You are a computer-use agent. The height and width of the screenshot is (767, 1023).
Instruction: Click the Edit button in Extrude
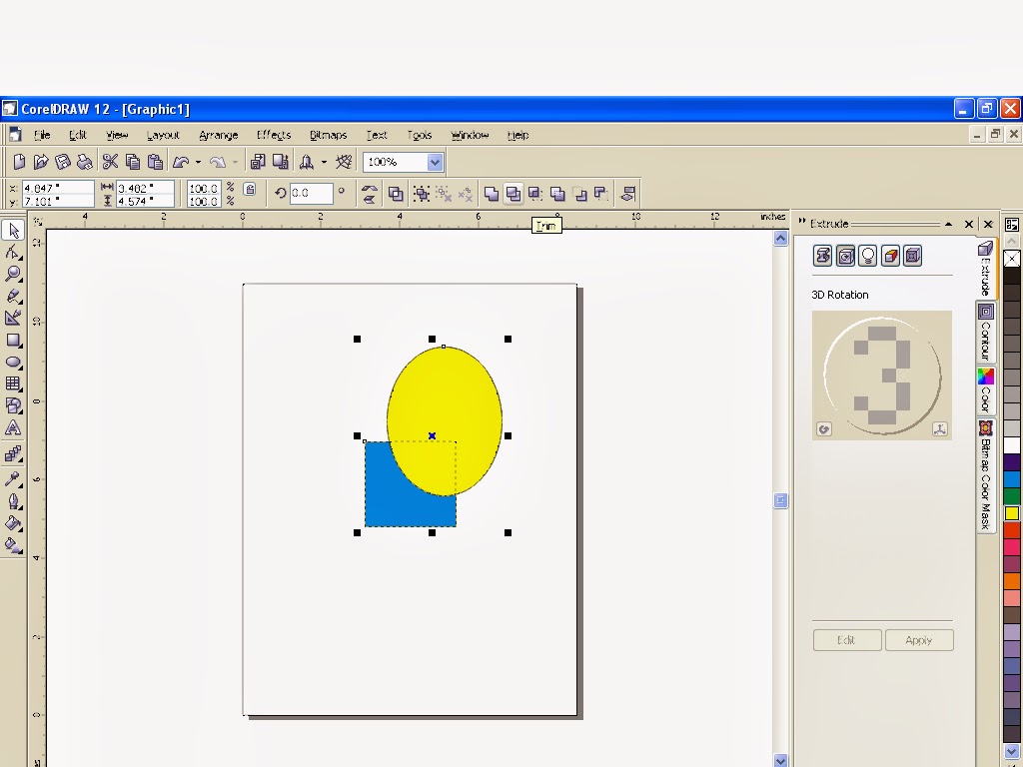[847, 640]
